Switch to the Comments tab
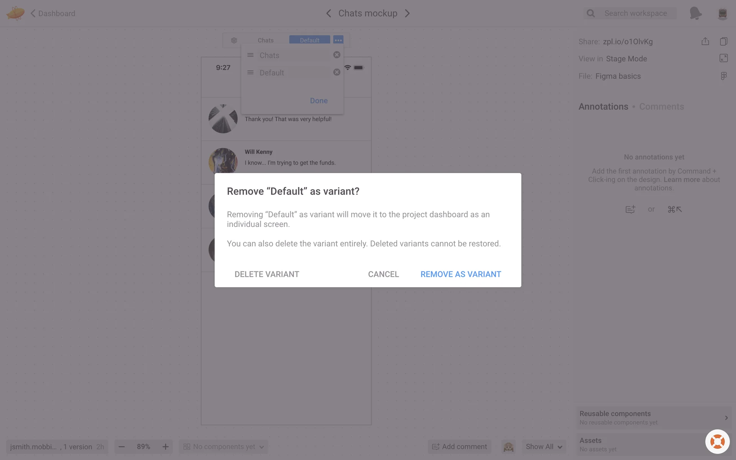 (661, 107)
